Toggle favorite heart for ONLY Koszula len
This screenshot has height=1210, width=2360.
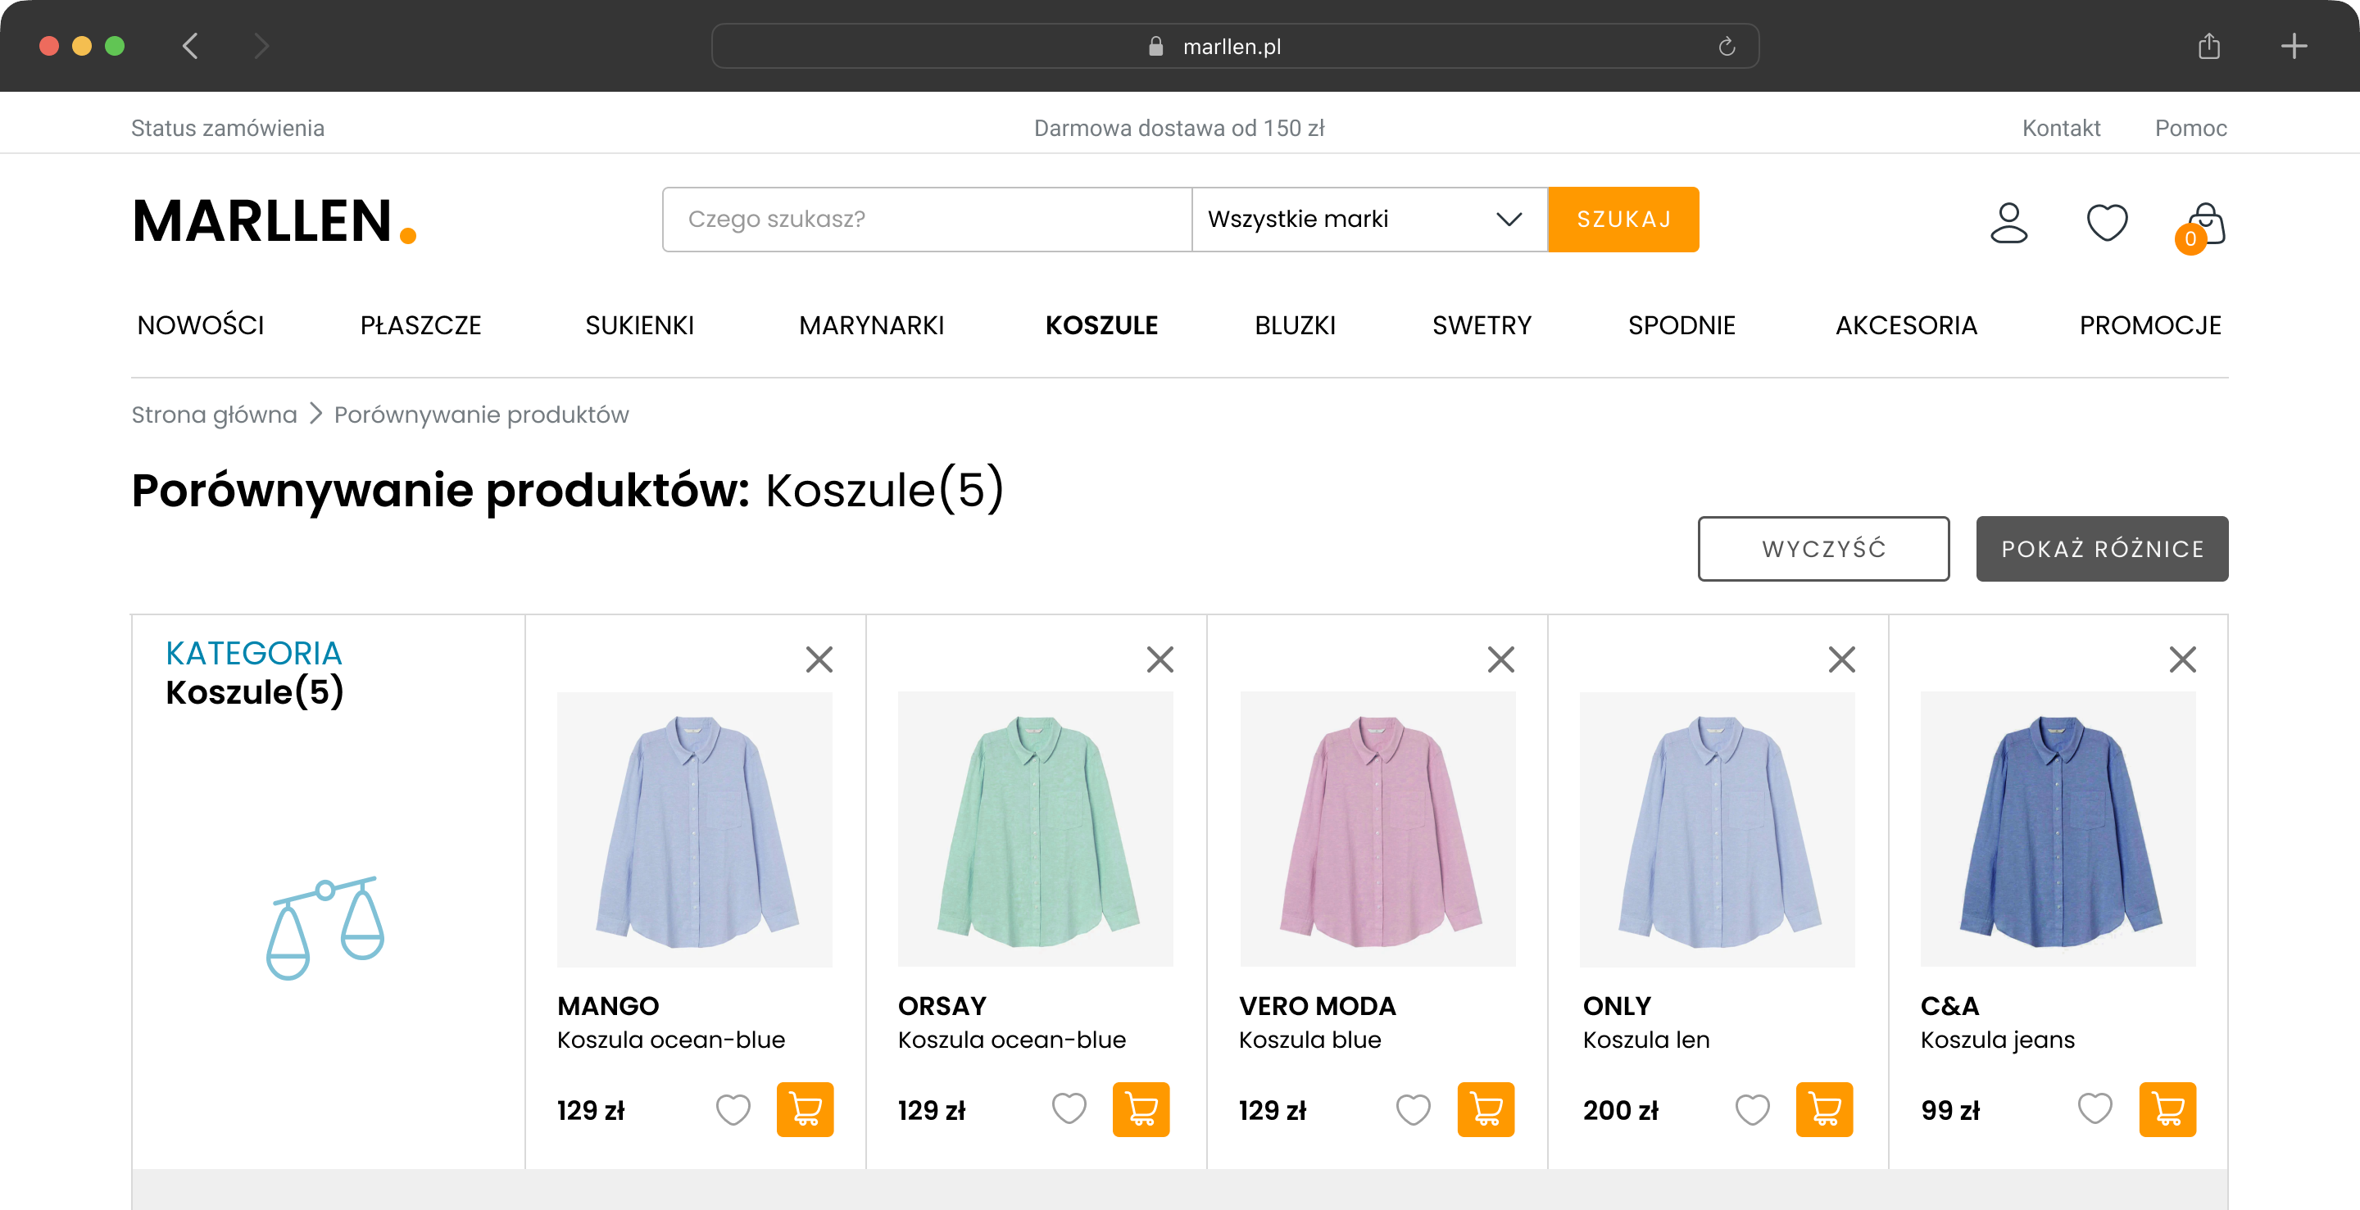click(x=1752, y=1109)
